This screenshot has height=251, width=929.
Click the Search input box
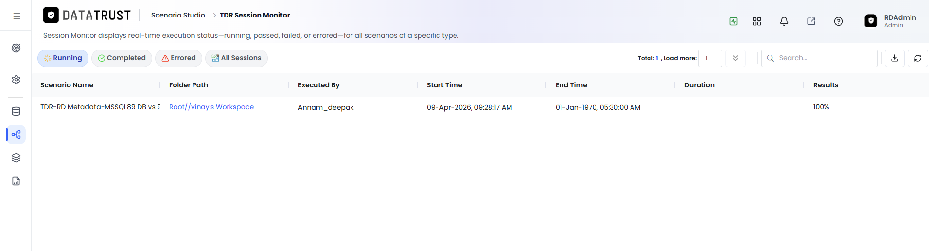coord(820,58)
